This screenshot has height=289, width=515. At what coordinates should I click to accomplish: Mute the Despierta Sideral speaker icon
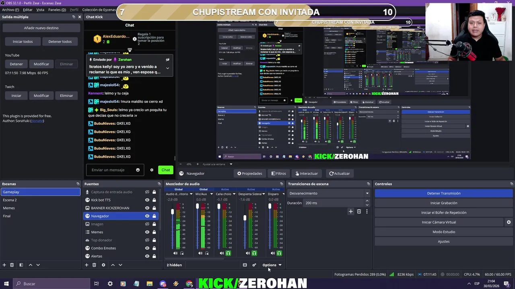(247, 253)
